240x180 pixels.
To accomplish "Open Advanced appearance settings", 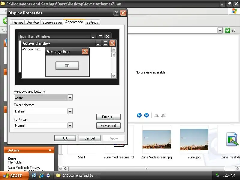I will click(x=108, y=126).
